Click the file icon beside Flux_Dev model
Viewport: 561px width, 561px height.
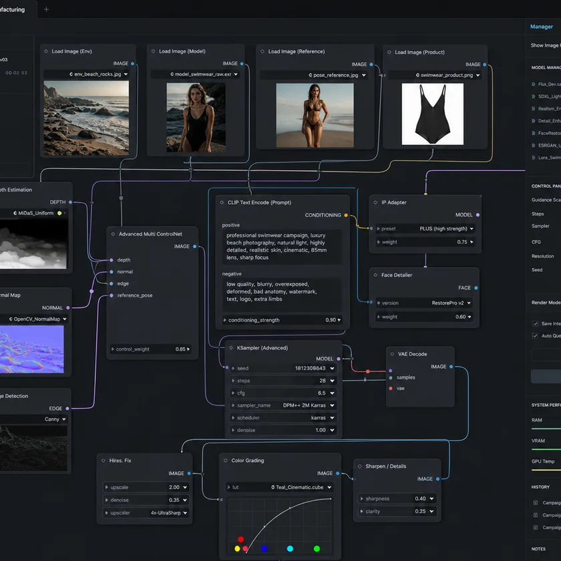534,84
